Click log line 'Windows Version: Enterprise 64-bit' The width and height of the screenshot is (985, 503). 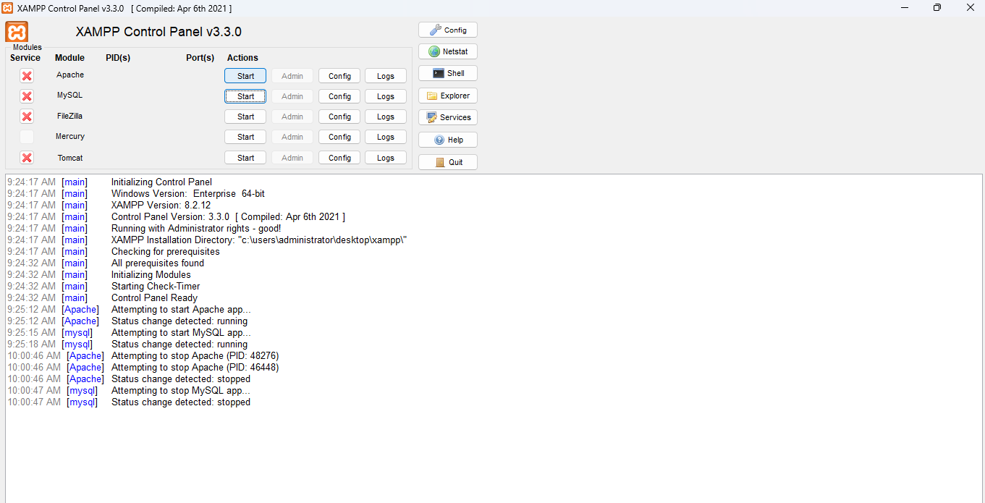[188, 194]
